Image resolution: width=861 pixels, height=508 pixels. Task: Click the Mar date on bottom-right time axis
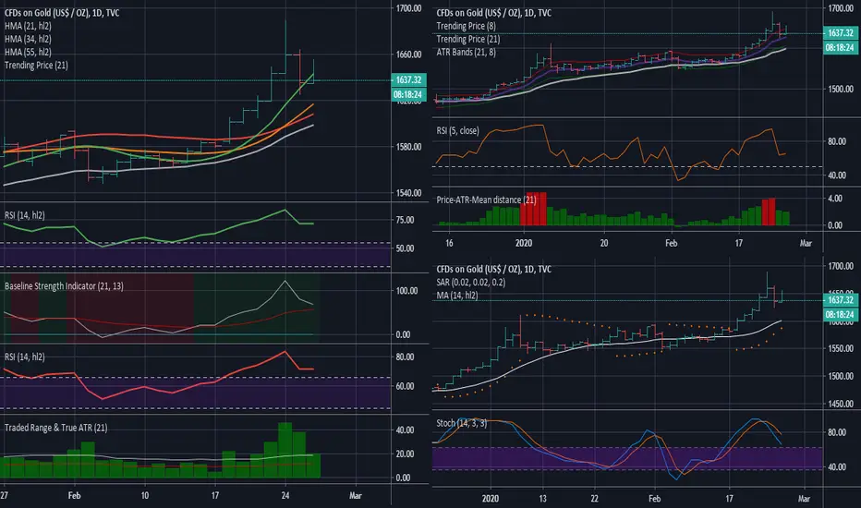tap(804, 499)
